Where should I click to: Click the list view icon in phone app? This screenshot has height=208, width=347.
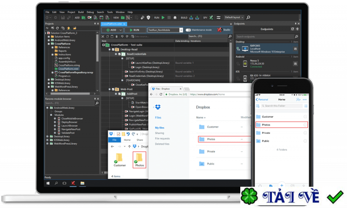coord(306,106)
